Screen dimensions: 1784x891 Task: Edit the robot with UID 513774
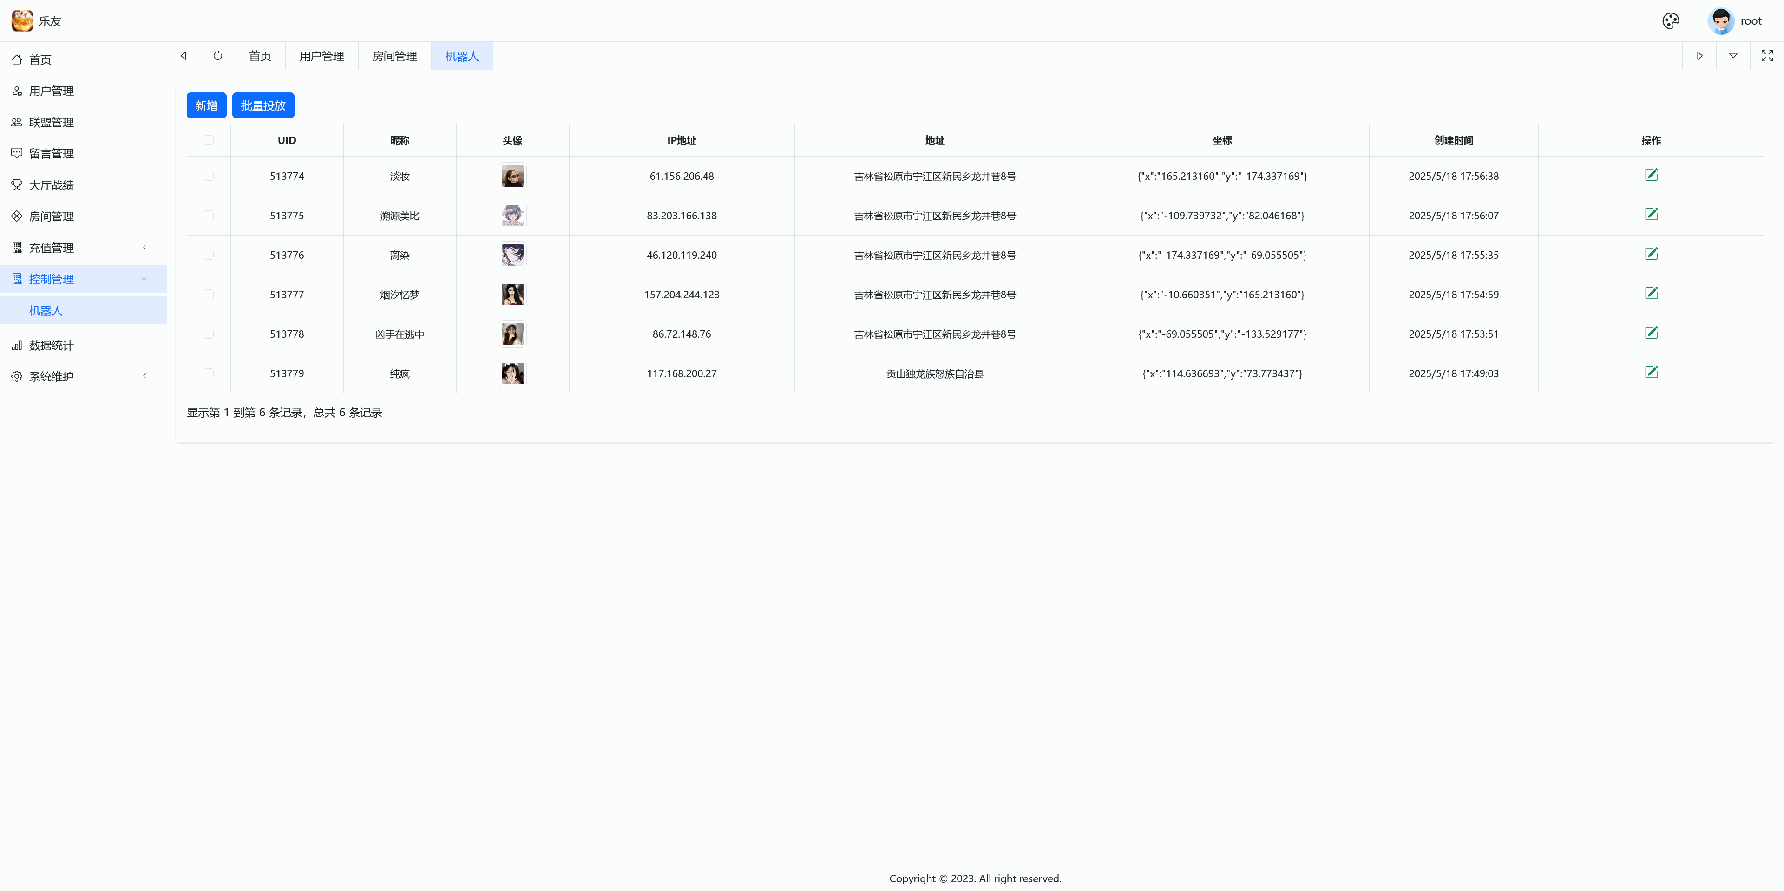[x=1651, y=175]
